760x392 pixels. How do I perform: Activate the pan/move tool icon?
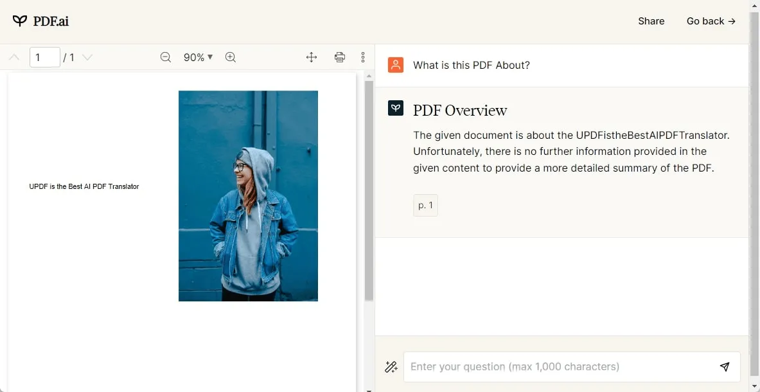[312, 57]
